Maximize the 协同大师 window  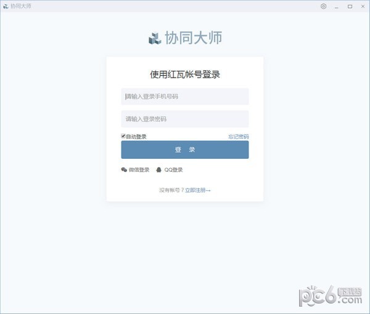click(x=350, y=7)
